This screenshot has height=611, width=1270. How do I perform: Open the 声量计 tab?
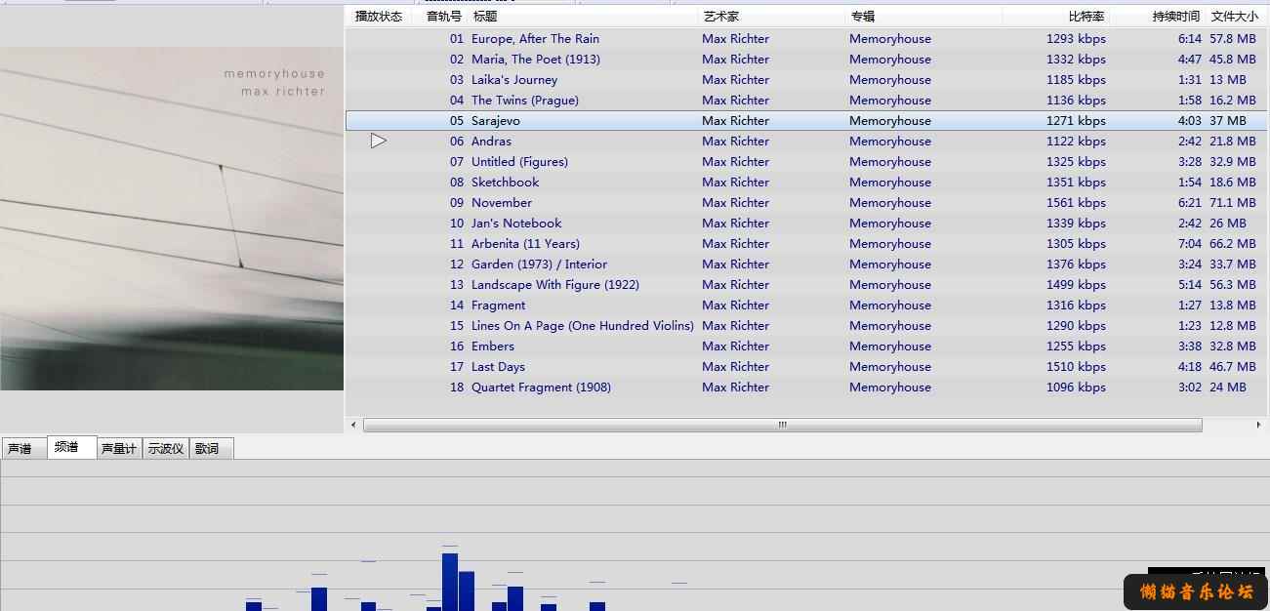[x=119, y=449]
